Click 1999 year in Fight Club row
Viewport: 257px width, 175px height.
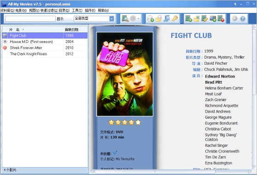(70, 36)
